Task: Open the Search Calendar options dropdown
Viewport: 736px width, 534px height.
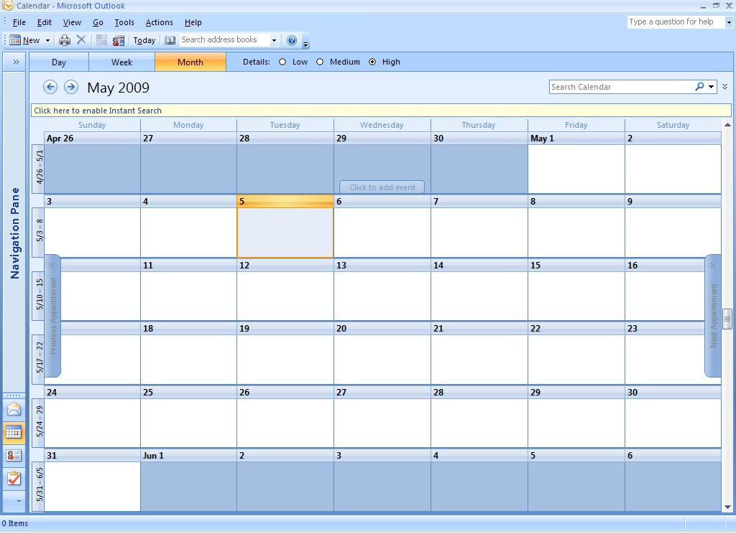Action: [711, 87]
